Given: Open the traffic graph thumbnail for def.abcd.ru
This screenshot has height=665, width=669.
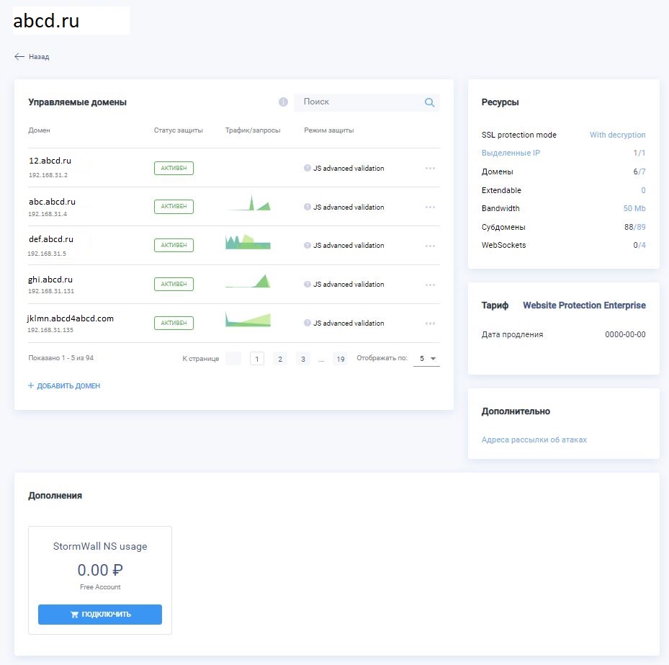Looking at the screenshot, I should pos(248,242).
